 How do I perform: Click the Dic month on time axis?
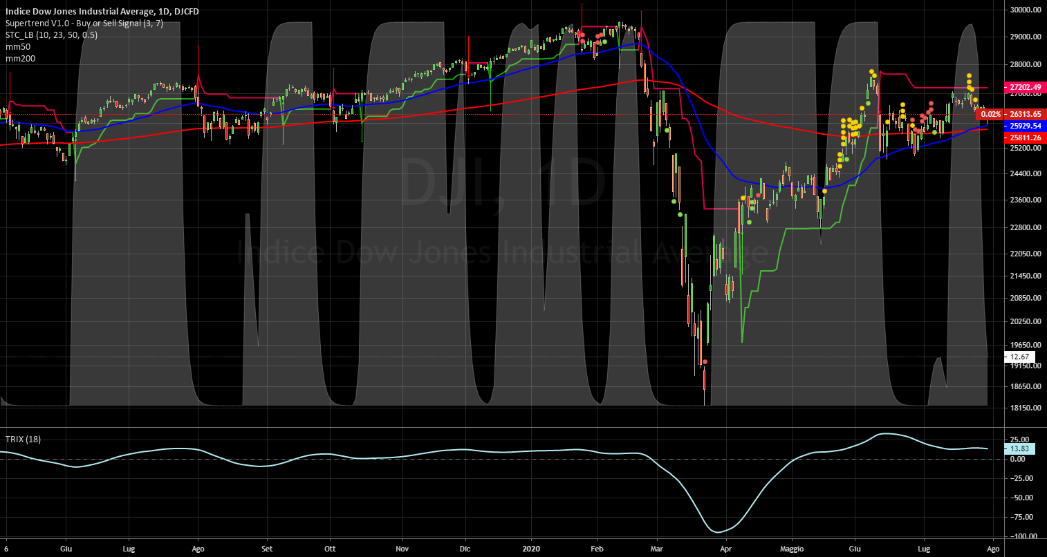pyautogui.click(x=465, y=549)
